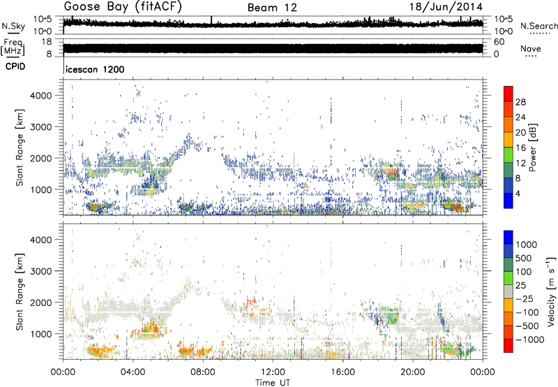Click the '-1000' tick on Velocity colorbar

pos(530,339)
